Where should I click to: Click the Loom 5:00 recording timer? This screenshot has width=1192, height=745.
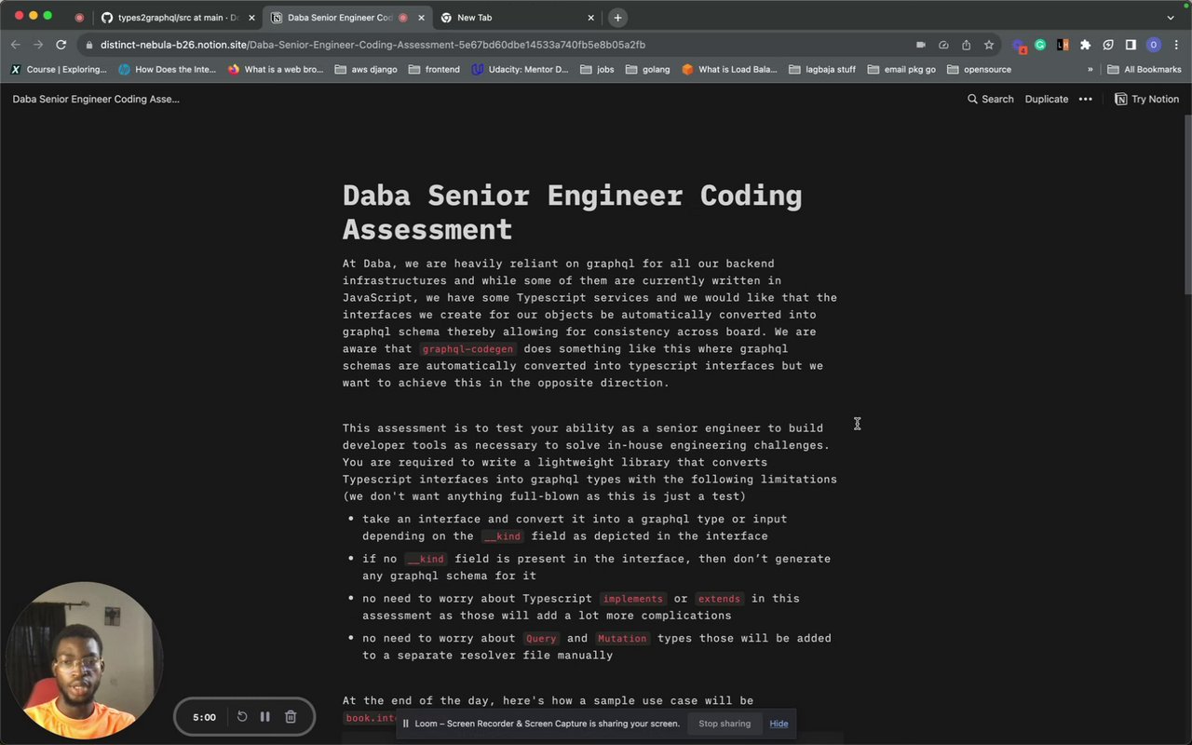(204, 717)
